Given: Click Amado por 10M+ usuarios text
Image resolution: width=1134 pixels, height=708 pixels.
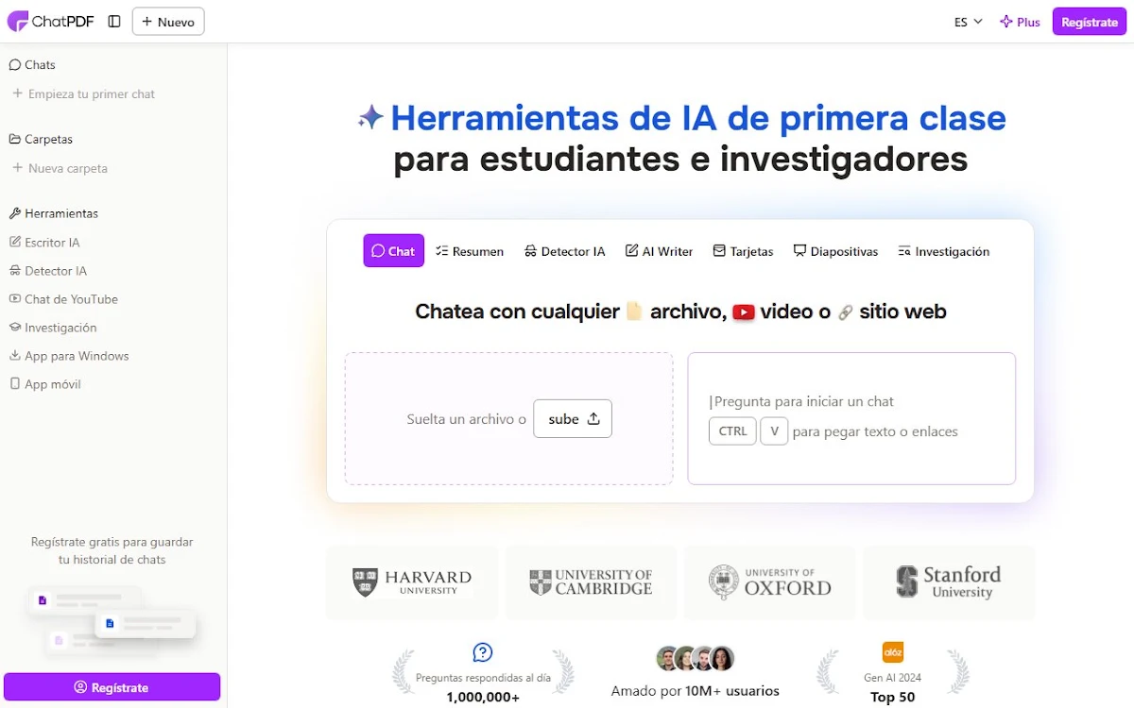Looking at the screenshot, I should click(696, 691).
